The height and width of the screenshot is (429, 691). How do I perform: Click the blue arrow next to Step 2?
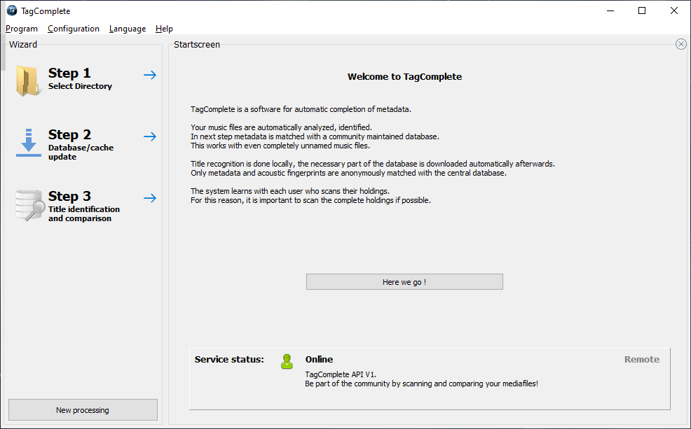150,136
